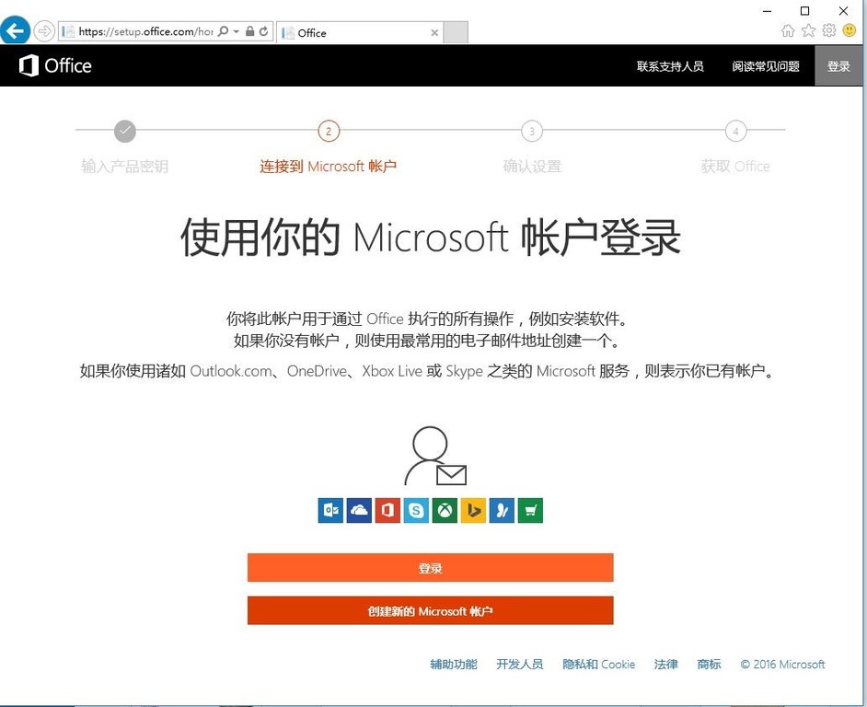Click the search magnifier in address bar
This screenshot has height=707, width=867.
(x=223, y=31)
